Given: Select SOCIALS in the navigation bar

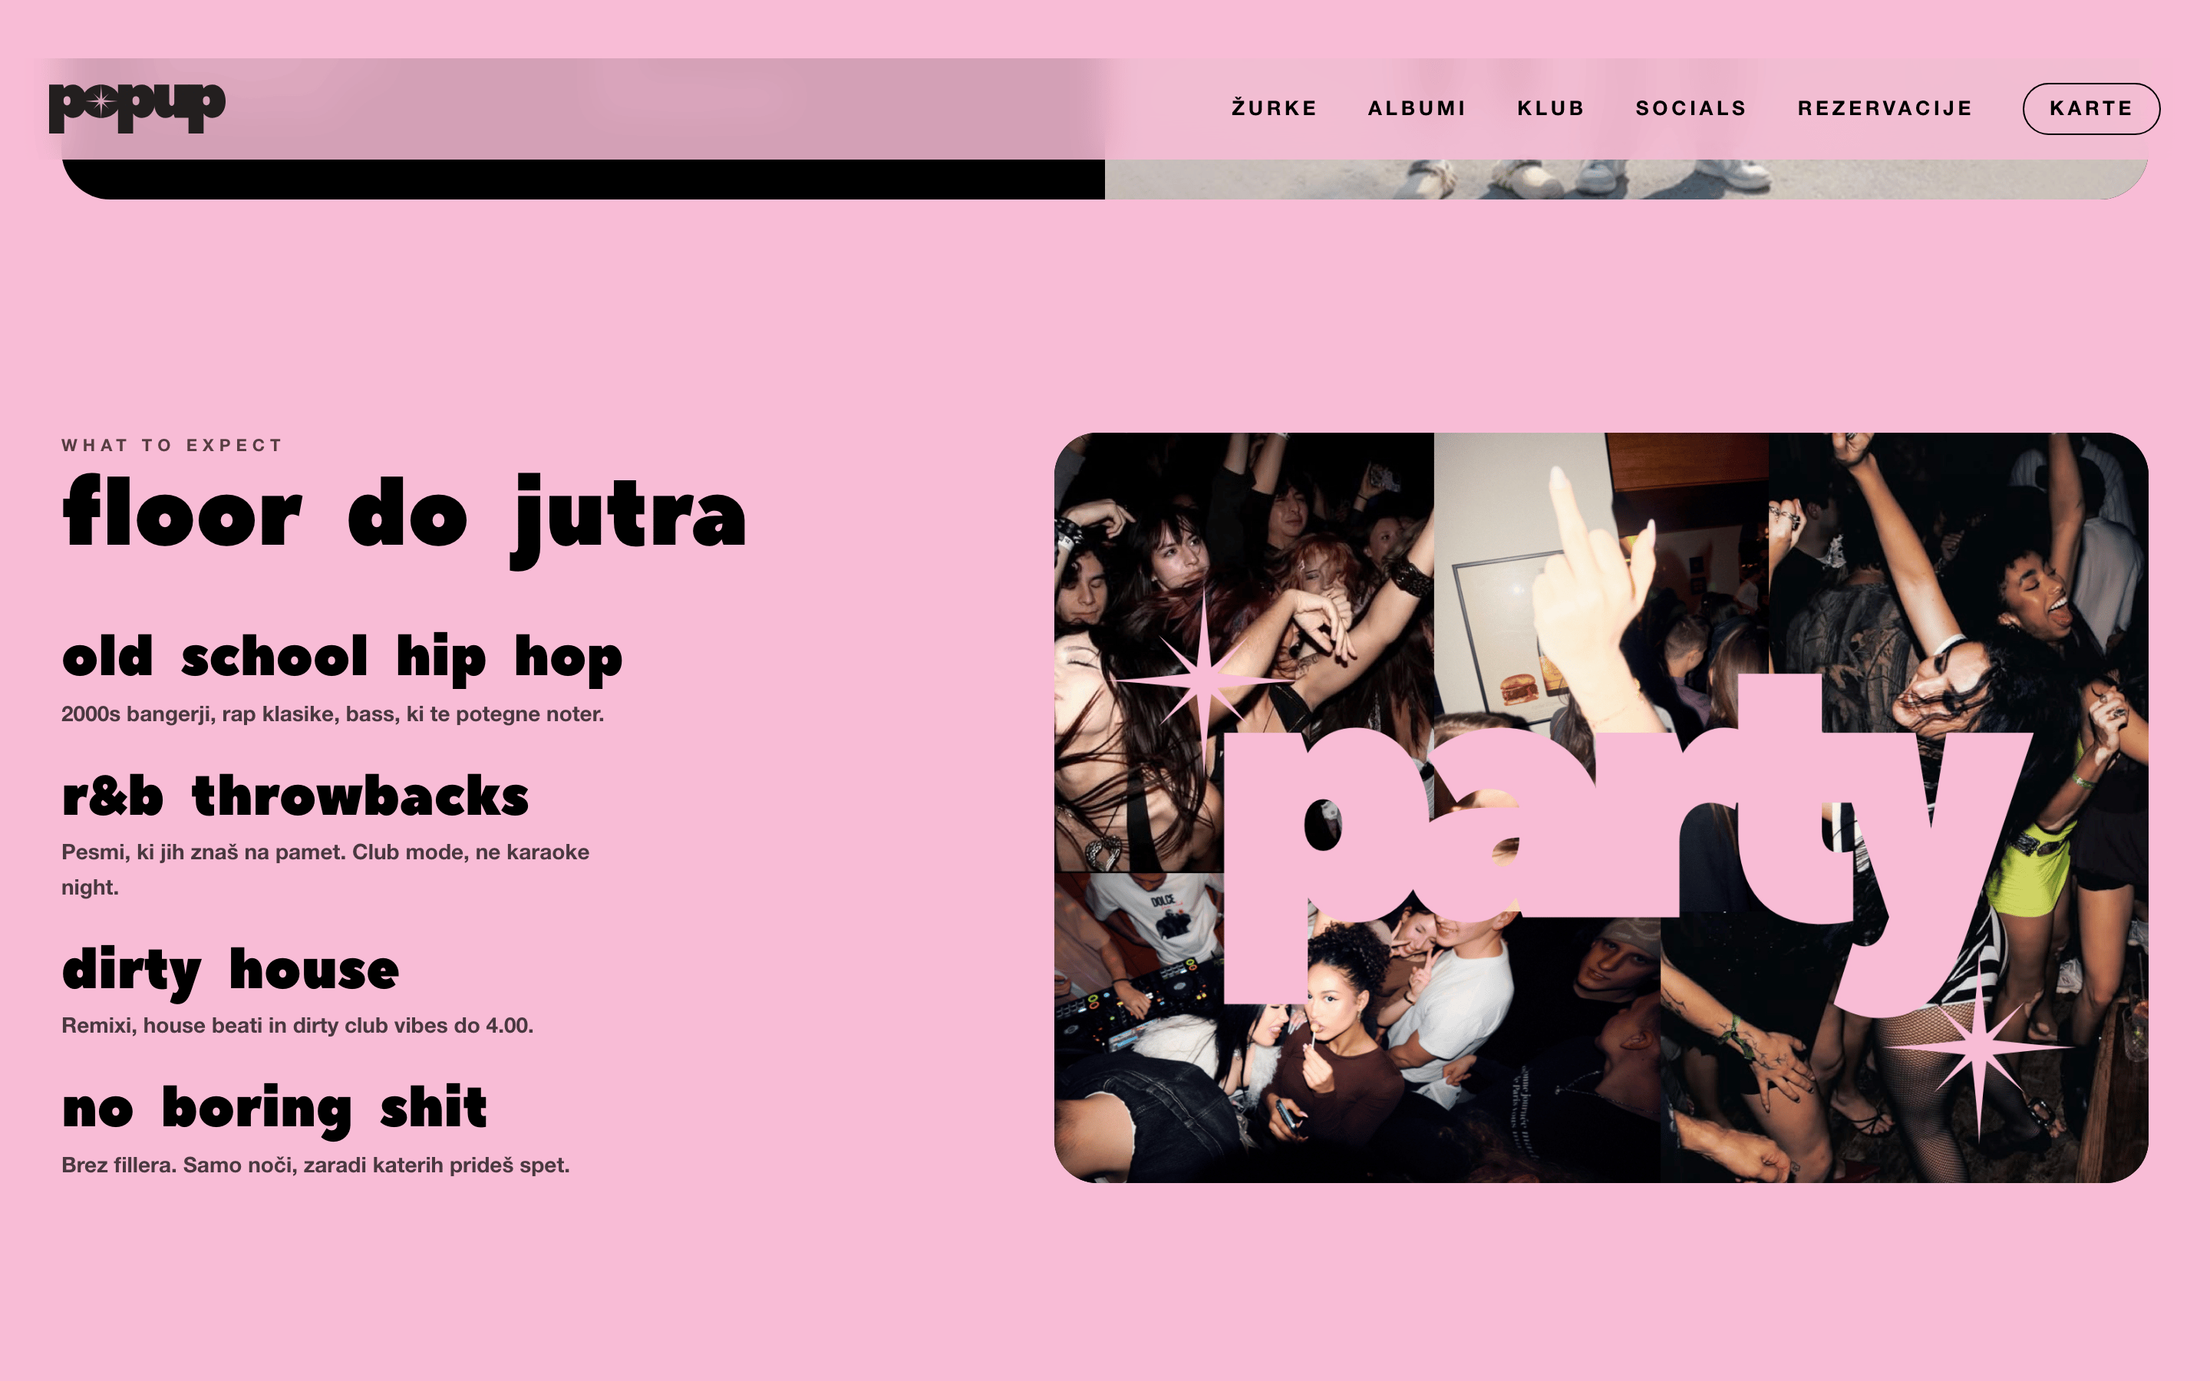Looking at the screenshot, I should point(1690,107).
